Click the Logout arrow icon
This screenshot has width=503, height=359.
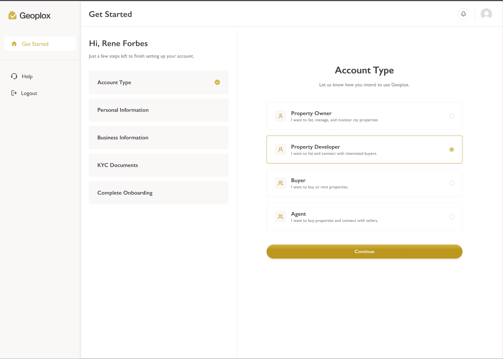[x=14, y=93]
